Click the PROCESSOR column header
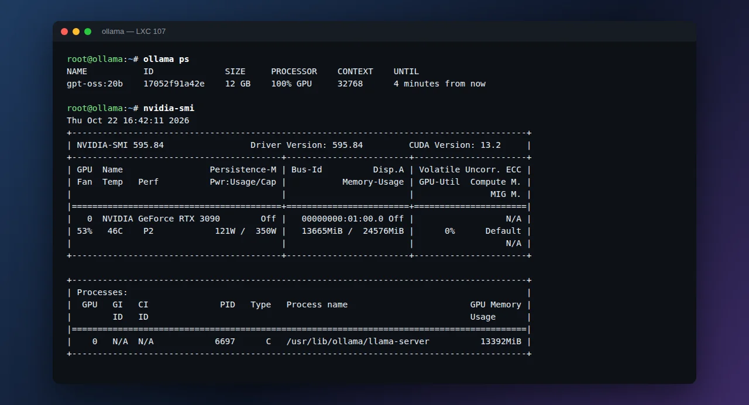Screen dimensions: 749x405 point(294,71)
